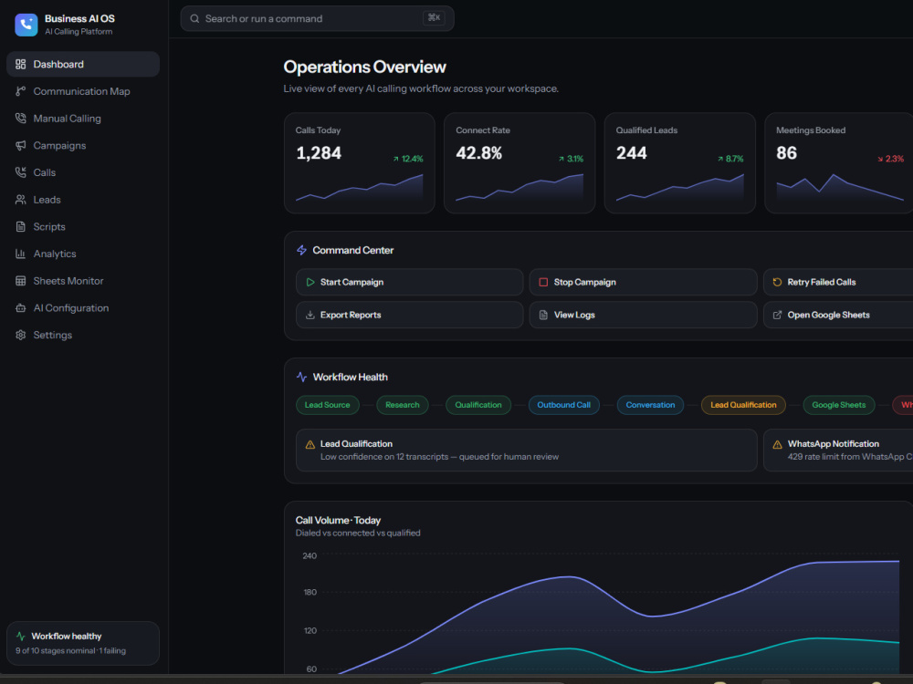Click the AI Configuration robot icon
Image resolution: width=913 pixels, height=684 pixels.
point(20,307)
